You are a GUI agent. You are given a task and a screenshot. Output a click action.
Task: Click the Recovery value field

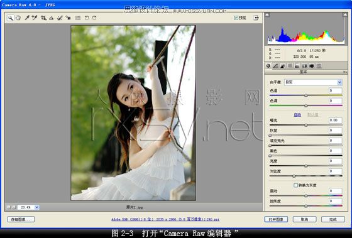pos(336,131)
